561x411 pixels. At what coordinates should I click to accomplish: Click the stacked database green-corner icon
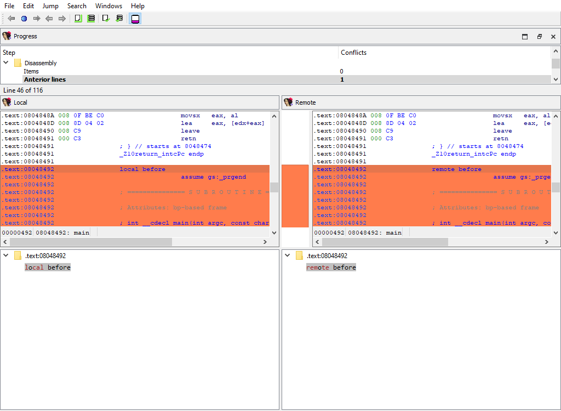pos(91,19)
